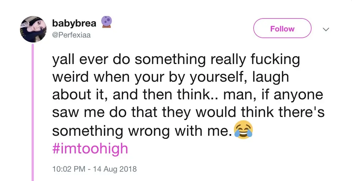Click the word 'there's' in tweet
The height and width of the screenshot is (181, 352).
tap(301, 112)
